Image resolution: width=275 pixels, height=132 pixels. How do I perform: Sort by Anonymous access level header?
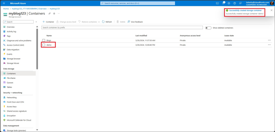(190, 36)
